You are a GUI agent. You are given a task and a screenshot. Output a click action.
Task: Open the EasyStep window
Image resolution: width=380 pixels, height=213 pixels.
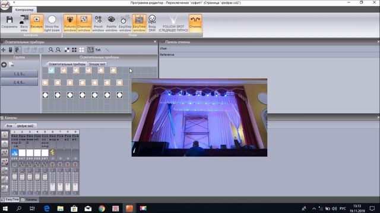click(125, 23)
